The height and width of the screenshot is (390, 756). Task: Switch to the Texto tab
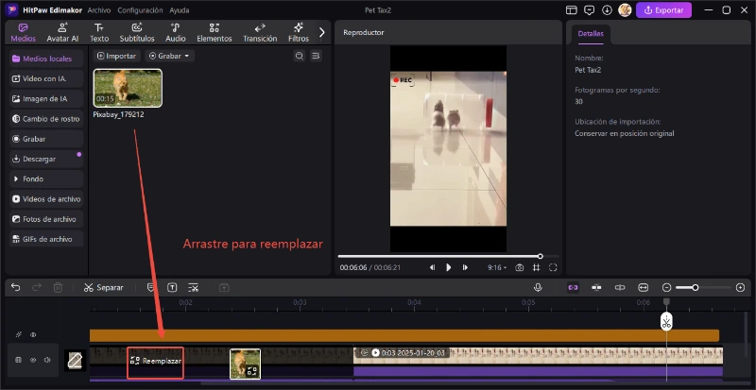tap(99, 33)
